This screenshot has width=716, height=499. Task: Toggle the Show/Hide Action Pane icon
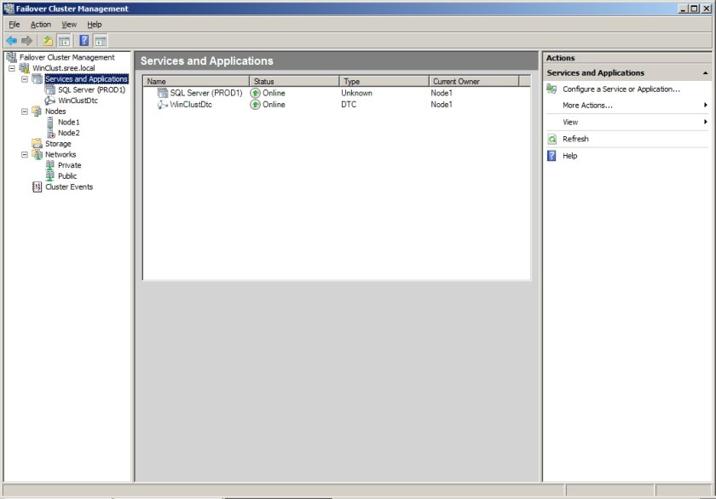pyautogui.click(x=101, y=40)
